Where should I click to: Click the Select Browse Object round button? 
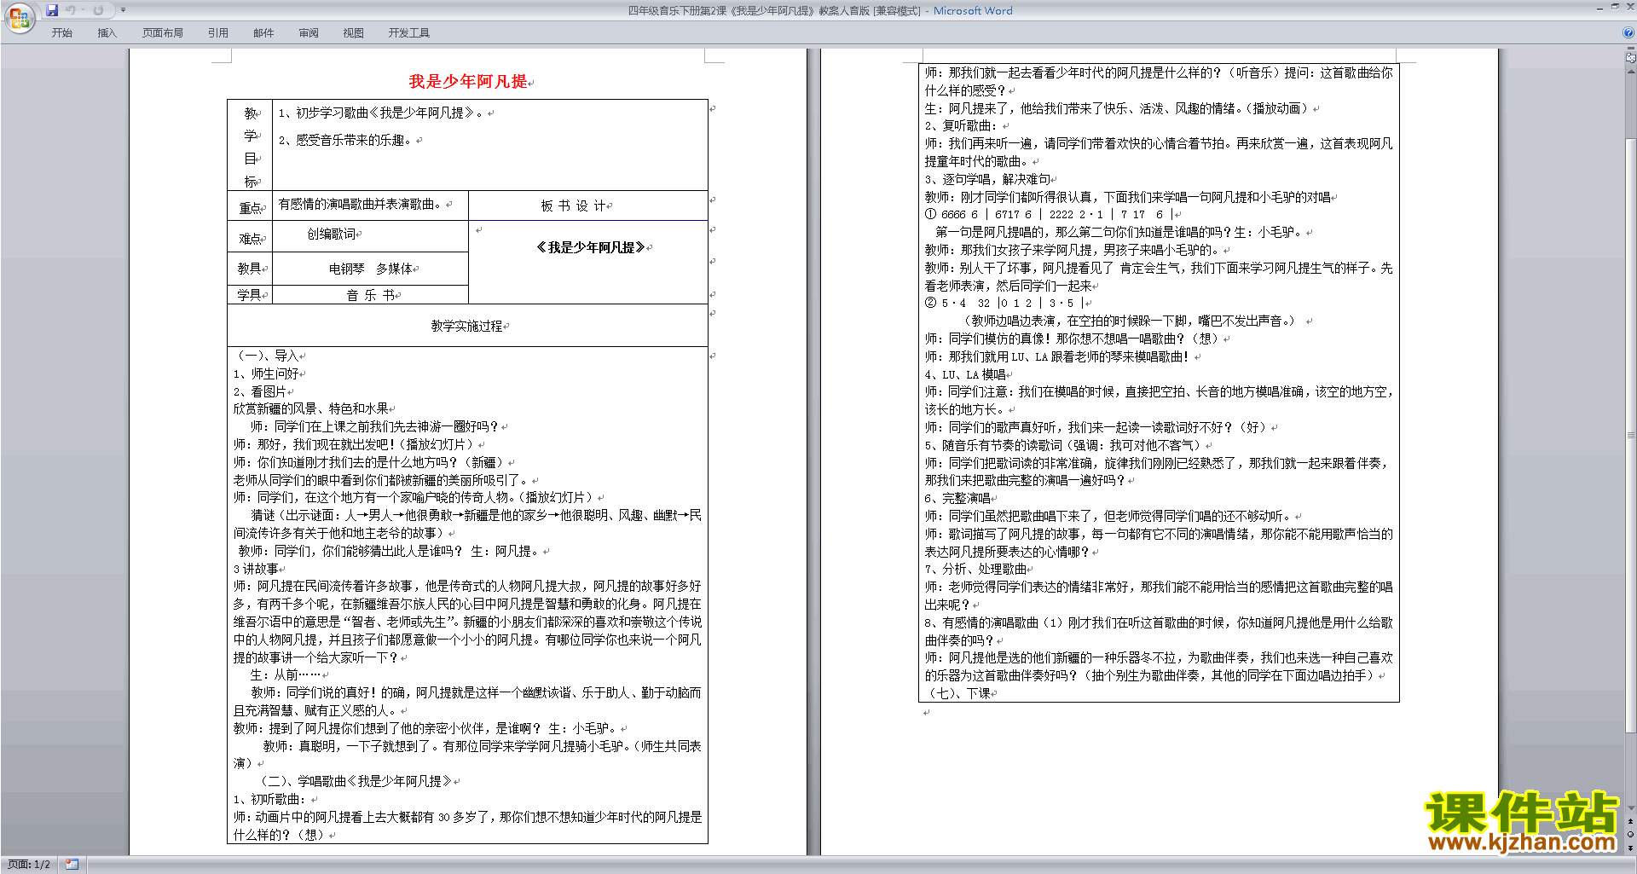pos(1631,835)
